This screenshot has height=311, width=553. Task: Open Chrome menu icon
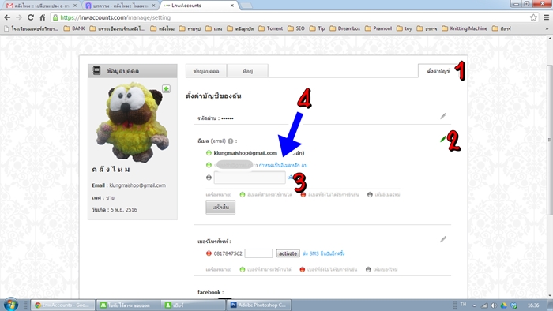pyautogui.click(x=546, y=17)
